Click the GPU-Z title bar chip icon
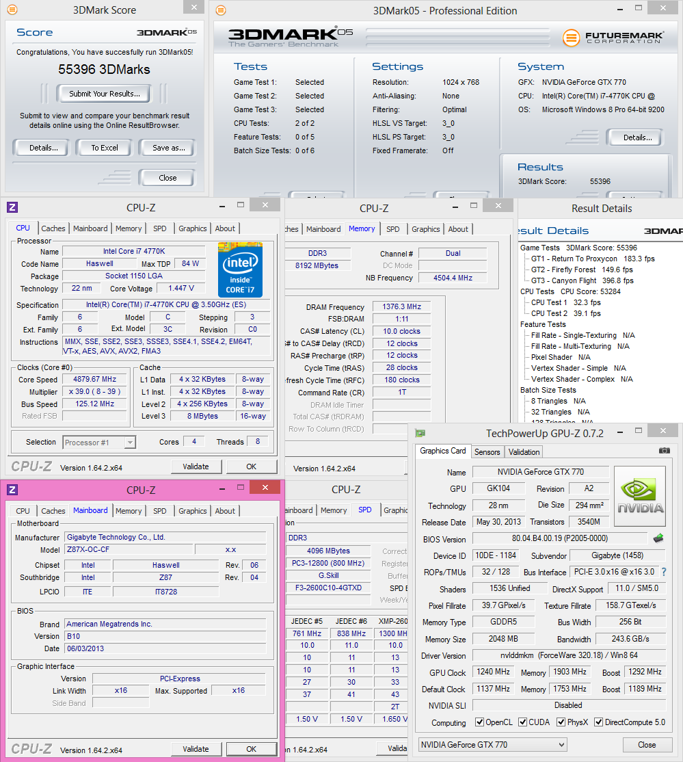 point(420,433)
